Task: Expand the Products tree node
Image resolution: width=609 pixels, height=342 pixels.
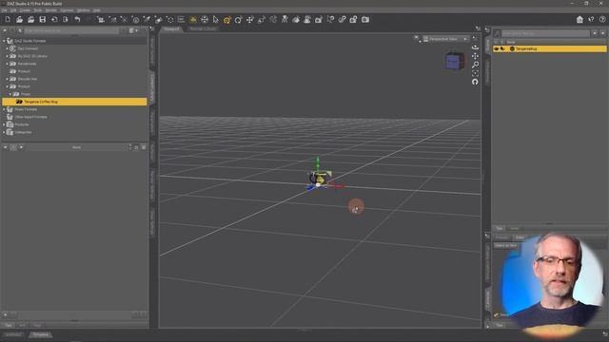Action: [4, 124]
